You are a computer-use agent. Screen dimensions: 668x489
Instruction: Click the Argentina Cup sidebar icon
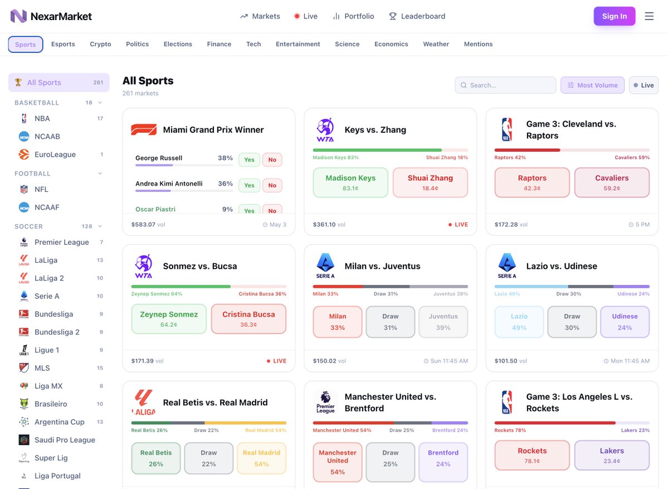pyautogui.click(x=24, y=422)
